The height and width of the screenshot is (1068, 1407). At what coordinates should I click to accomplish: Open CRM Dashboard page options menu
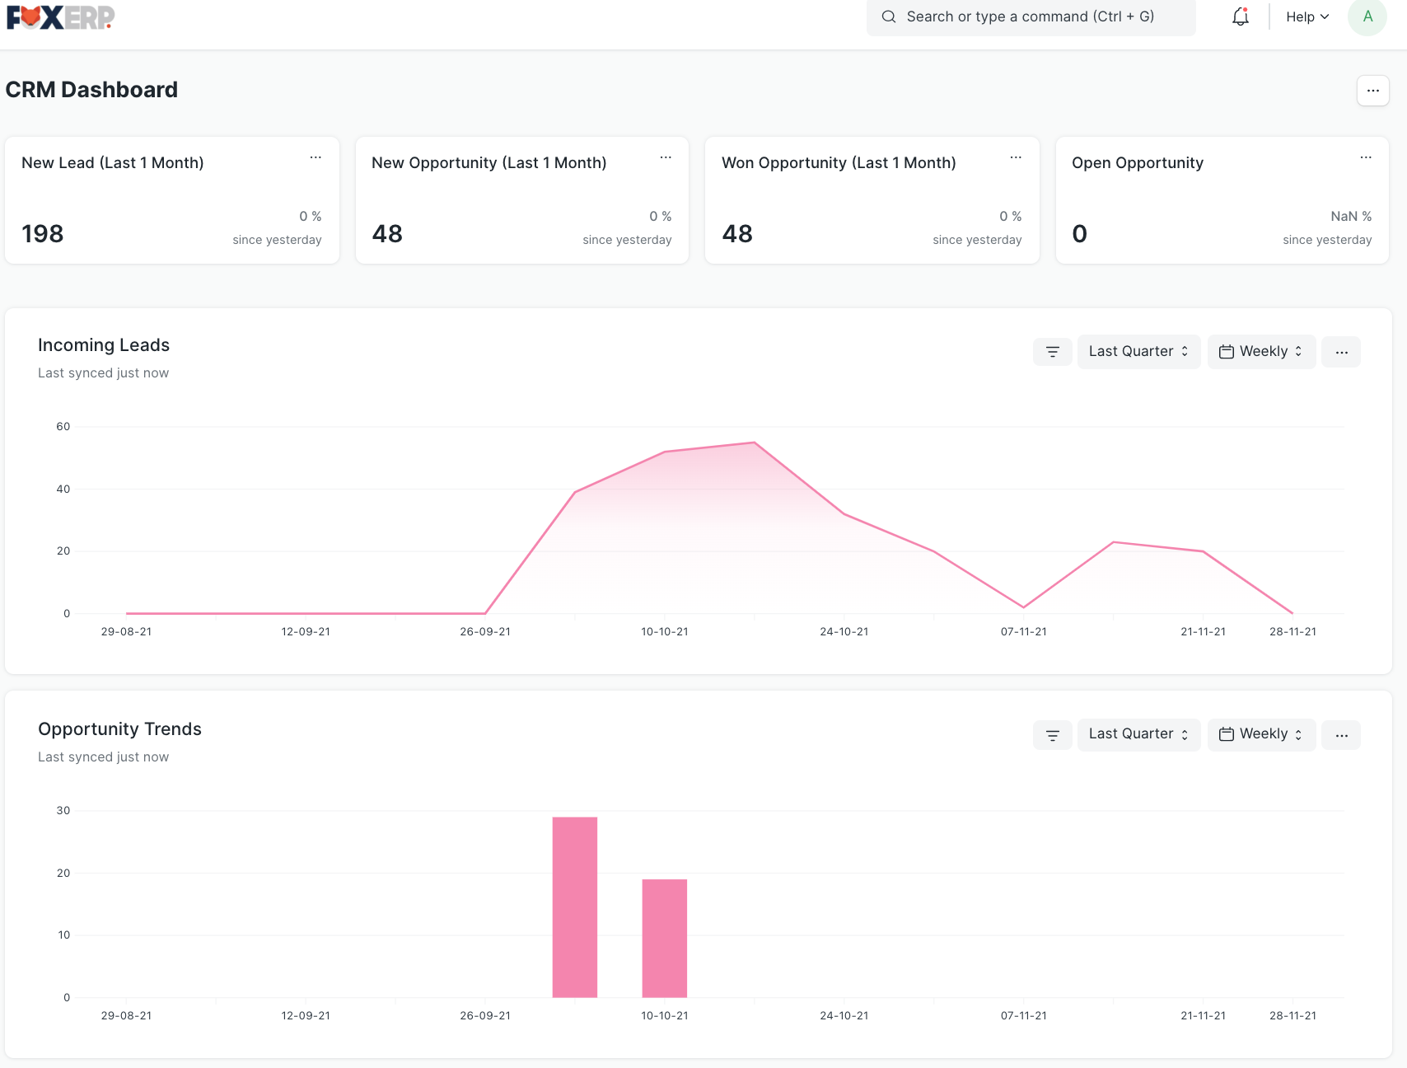pyautogui.click(x=1373, y=91)
